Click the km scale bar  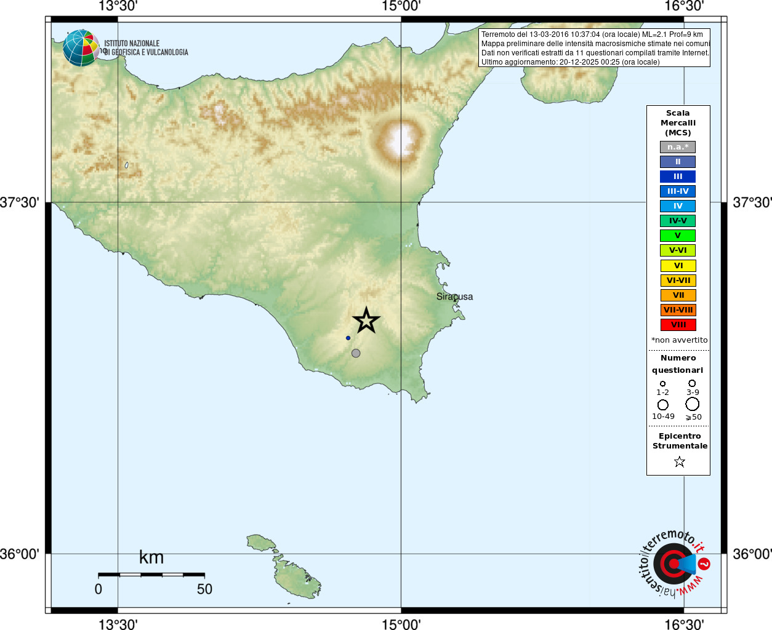pos(151,575)
